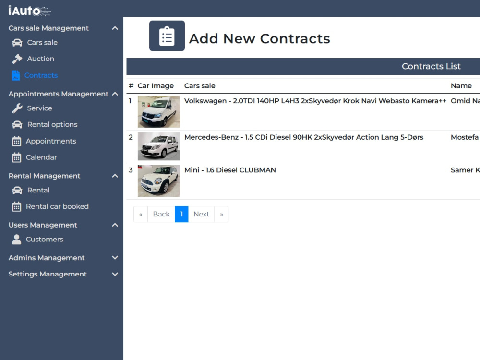Screen dimensions: 480x360
Task: Collapse the Users Management chevron
Action: 115,225
